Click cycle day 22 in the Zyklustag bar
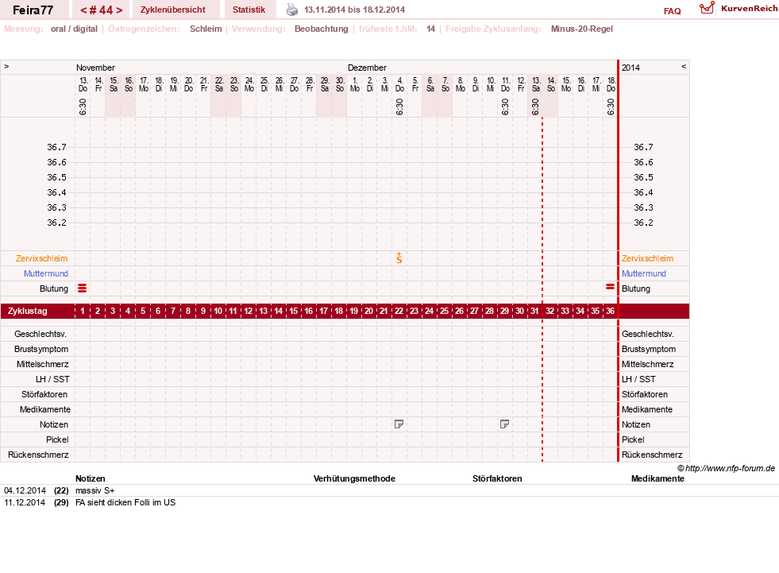Viewport: 779px width, 573px height. coord(399,311)
